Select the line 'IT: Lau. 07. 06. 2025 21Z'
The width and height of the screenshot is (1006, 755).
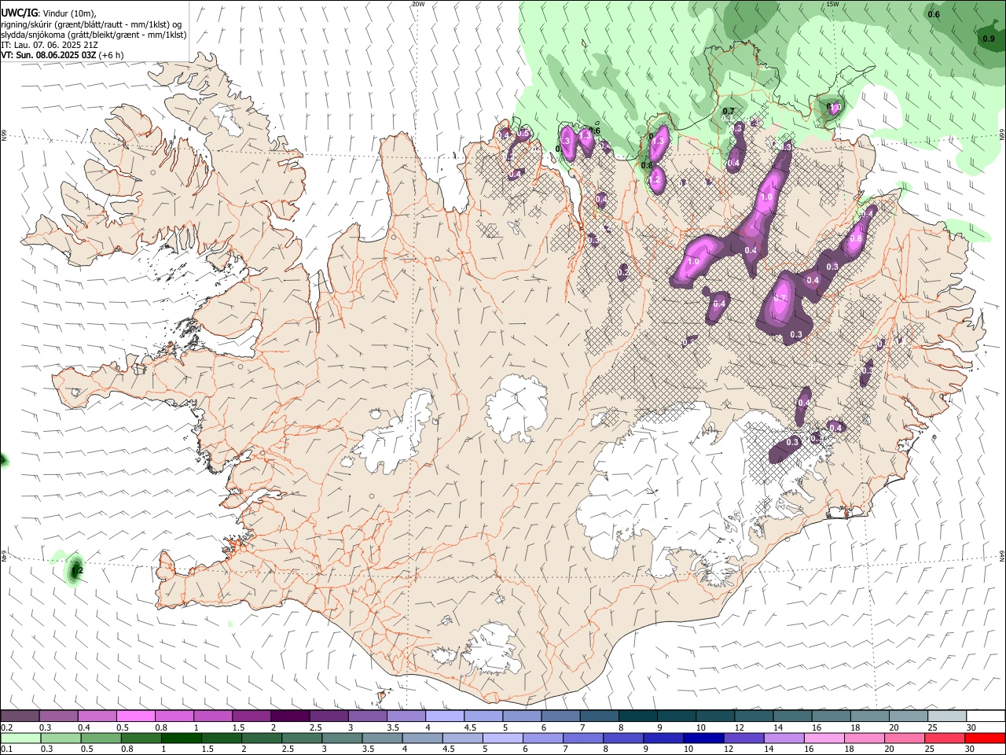pyautogui.click(x=50, y=45)
